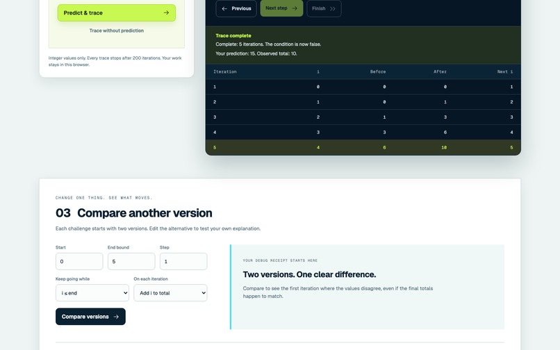Viewport: 560px width, 350px height.
Task: Click the Integer values only note
Action: click(x=115, y=61)
